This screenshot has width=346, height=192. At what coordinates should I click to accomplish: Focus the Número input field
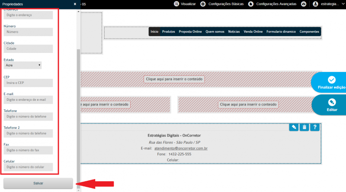pos(28,32)
